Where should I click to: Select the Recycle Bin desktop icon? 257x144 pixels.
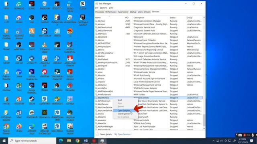45,5
